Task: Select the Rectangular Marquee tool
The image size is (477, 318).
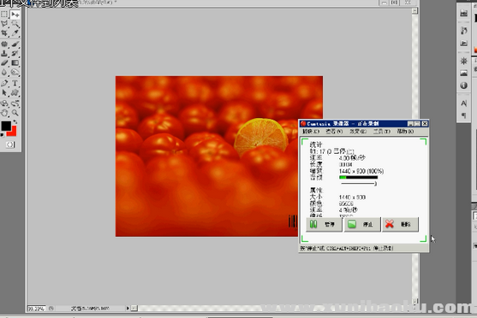Action: click(4, 15)
